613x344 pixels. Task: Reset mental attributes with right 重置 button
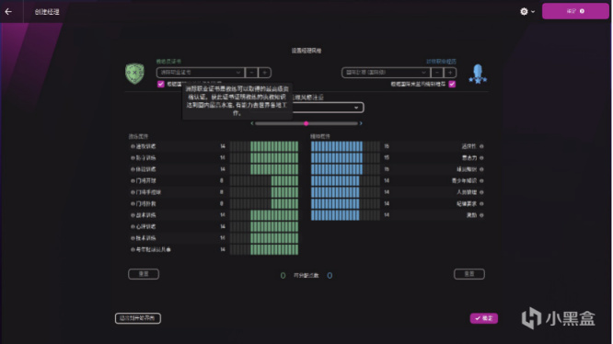pos(469,274)
